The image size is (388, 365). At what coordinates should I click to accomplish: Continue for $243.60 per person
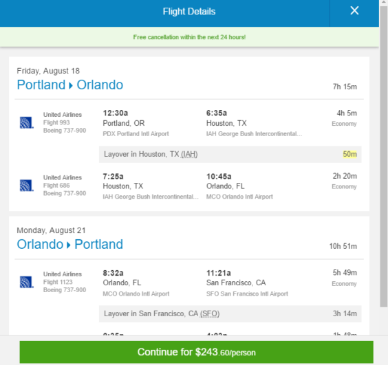[197, 352]
